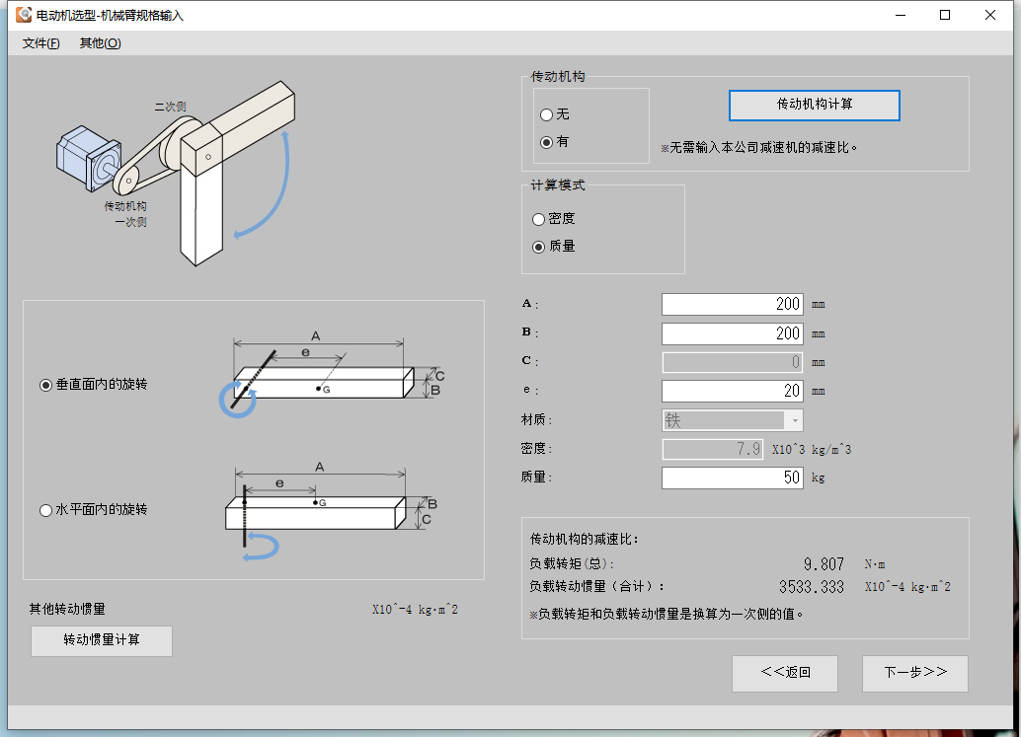Click the 负载转矩 value 9.807
Screen dimensions: 1021x737
824,564
